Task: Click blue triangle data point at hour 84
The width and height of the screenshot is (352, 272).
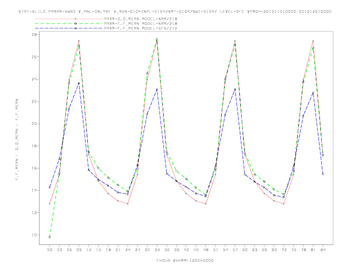Action: [x=323, y=174]
